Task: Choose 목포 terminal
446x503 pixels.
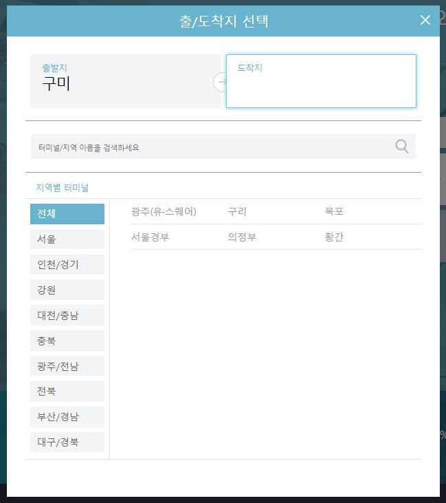Action: tap(334, 212)
